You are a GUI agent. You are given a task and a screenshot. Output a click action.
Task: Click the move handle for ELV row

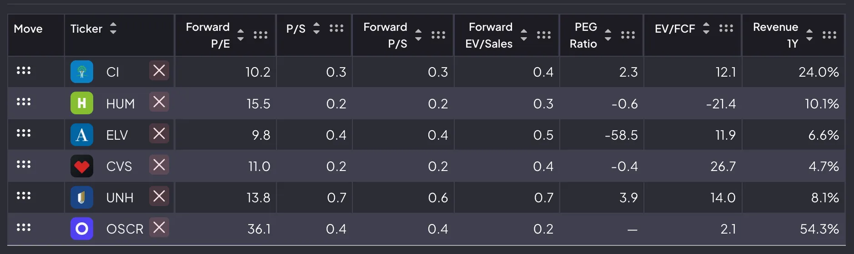click(24, 133)
